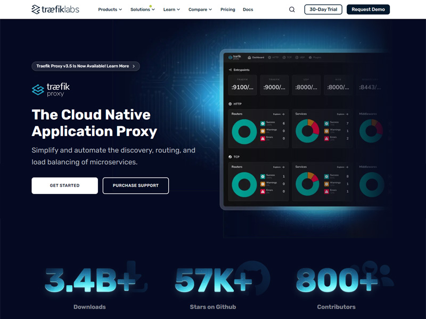Expand the Solutions menu

point(141,9)
